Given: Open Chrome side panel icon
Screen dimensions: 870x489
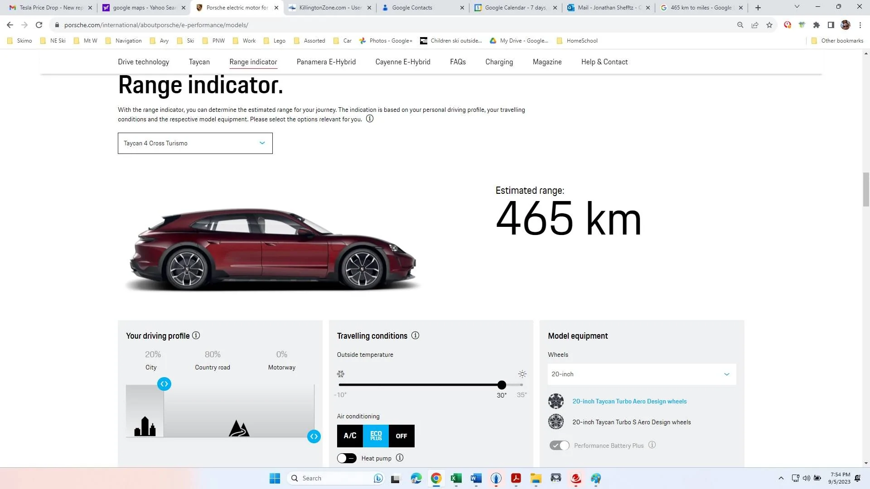Looking at the screenshot, I should click(x=831, y=25).
